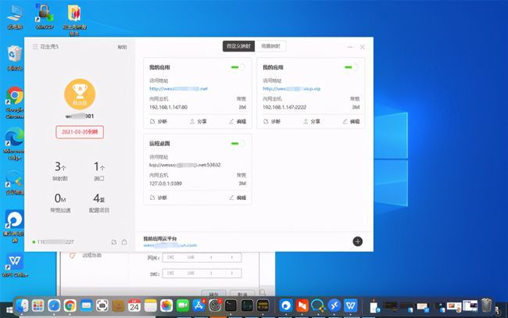Select the 127.0.0.1:3389 internal host text

pyautogui.click(x=166, y=184)
